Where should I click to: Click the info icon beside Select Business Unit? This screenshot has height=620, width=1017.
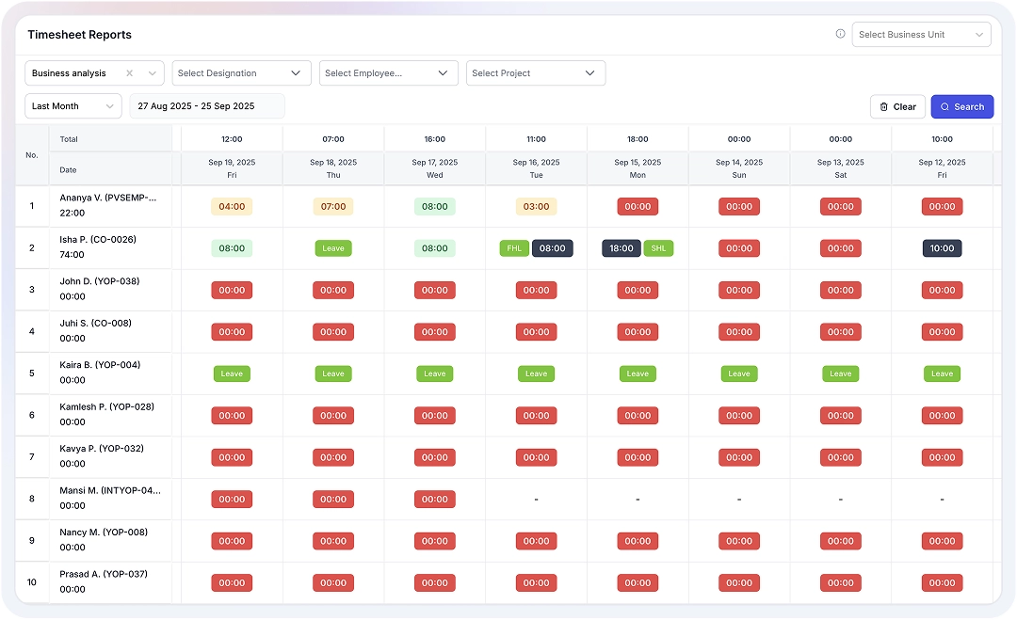tap(840, 34)
